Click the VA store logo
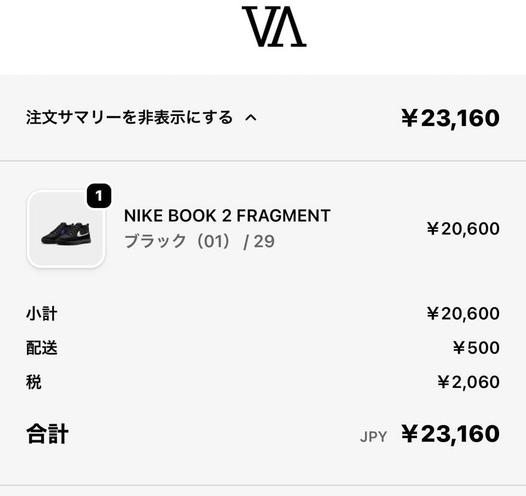This screenshot has width=526, height=496. click(x=274, y=27)
